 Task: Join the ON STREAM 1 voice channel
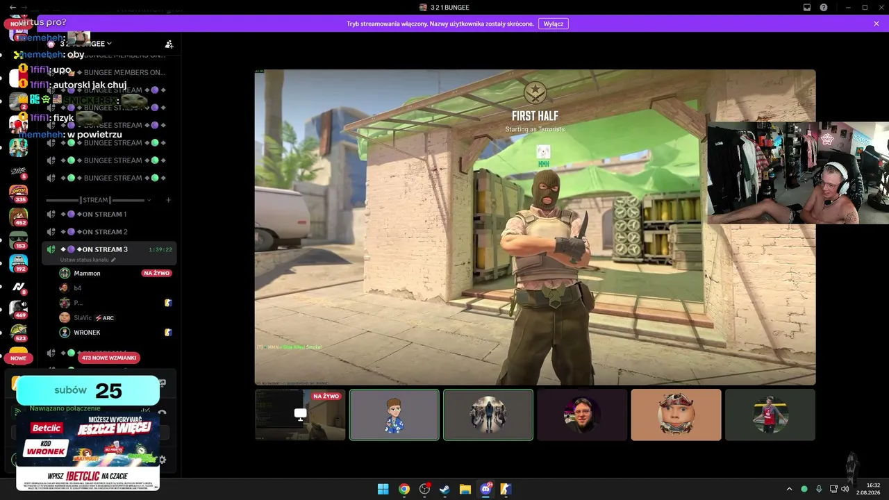[108, 214]
